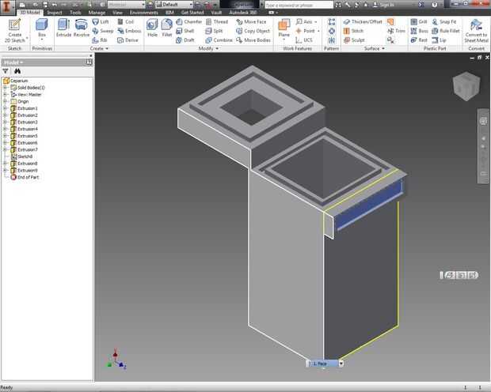The width and height of the screenshot is (491, 392).
Task: Choose the Lip tool
Action: click(x=439, y=40)
